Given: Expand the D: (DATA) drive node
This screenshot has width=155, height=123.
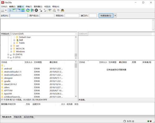Looking at the screenshot, I should (8, 54).
